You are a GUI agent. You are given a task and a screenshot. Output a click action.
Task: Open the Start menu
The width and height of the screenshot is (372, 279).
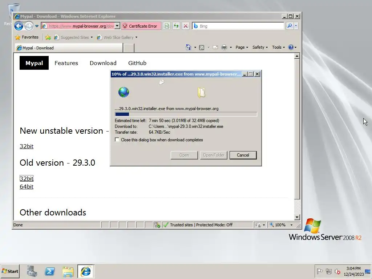[10, 271]
